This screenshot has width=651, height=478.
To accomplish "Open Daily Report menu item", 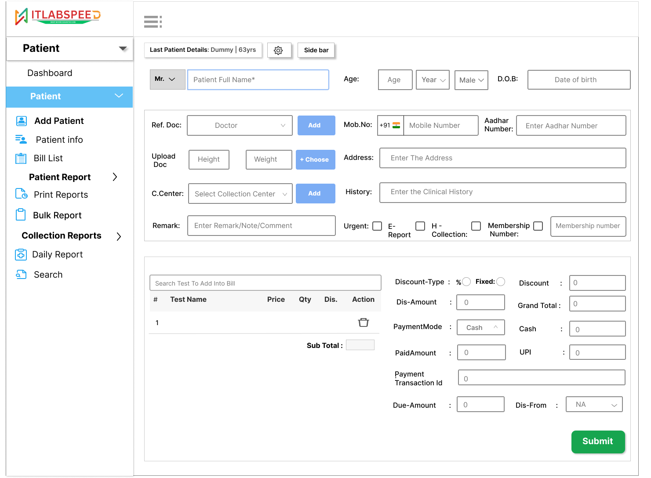I will [x=57, y=254].
